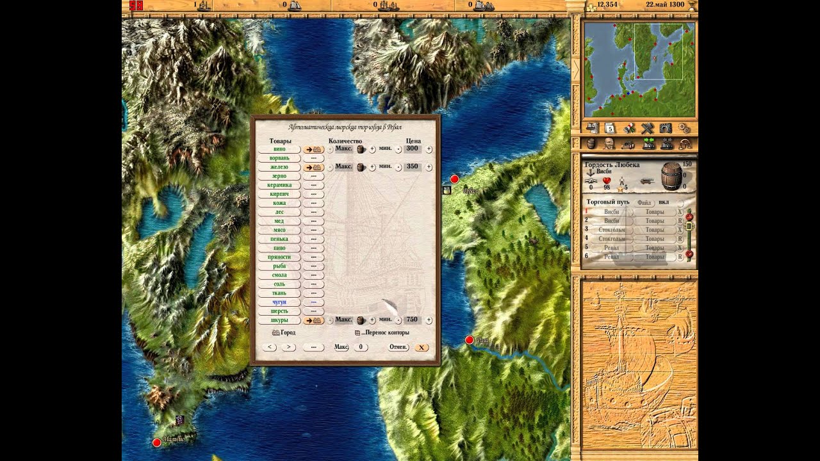Decrease the вино price of 300
Image resolution: width=820 pixels, height=461 pixels.
click(398, 149)
